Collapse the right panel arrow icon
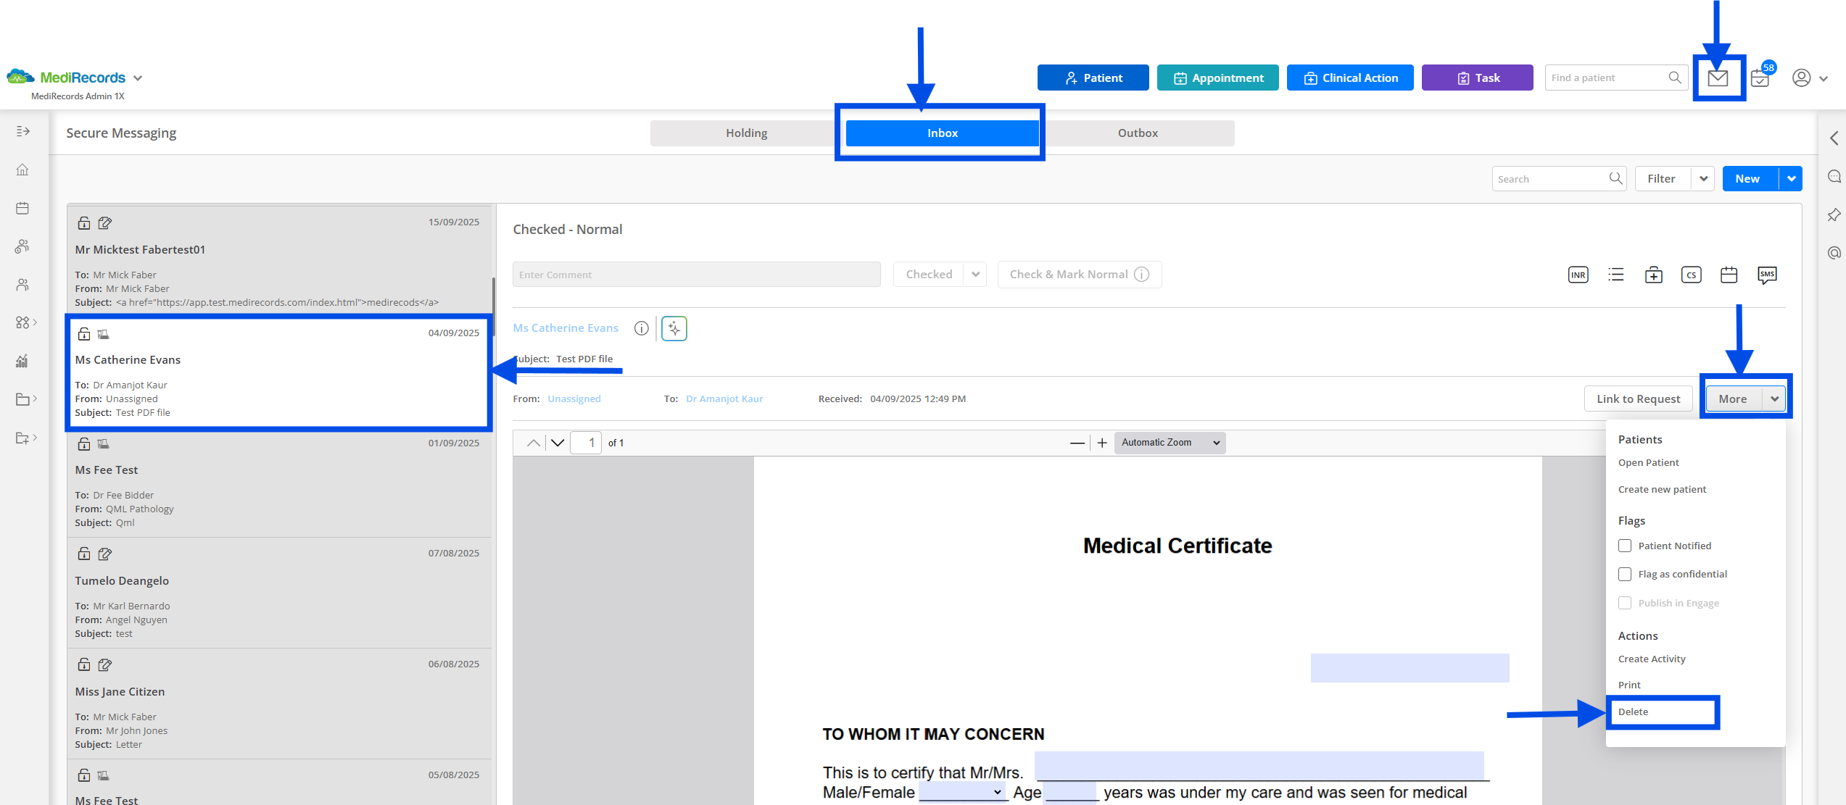This screenshot has height=805, width=1846. point(1834,138)
